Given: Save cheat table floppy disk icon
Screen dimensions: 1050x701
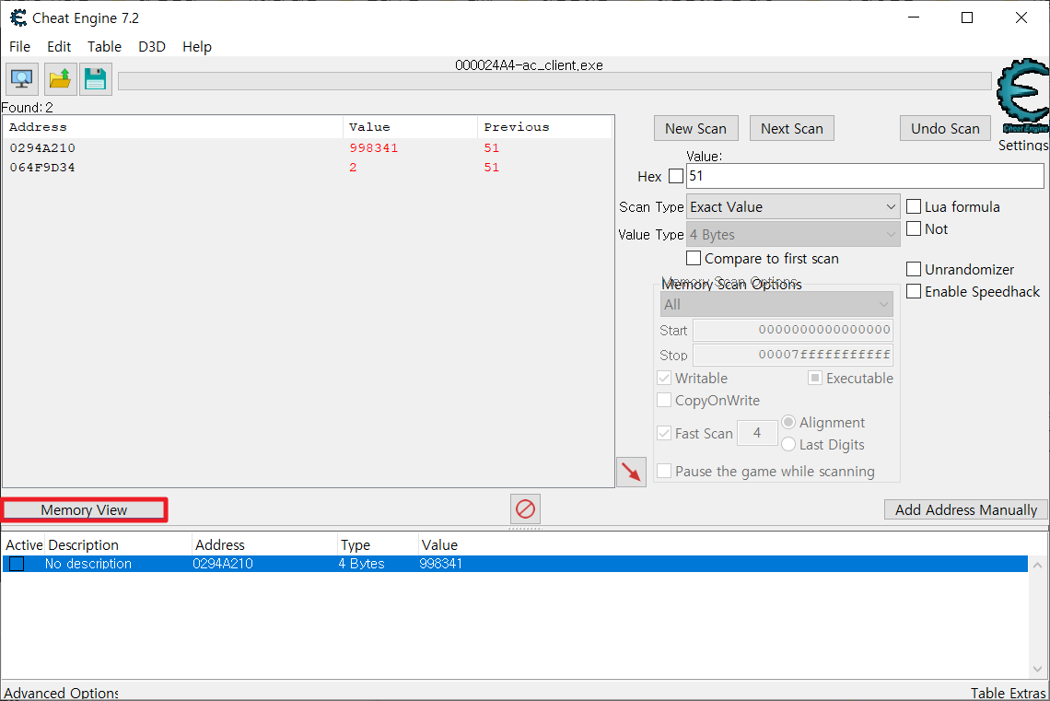Looking at the screenshot, I should 95,79.
